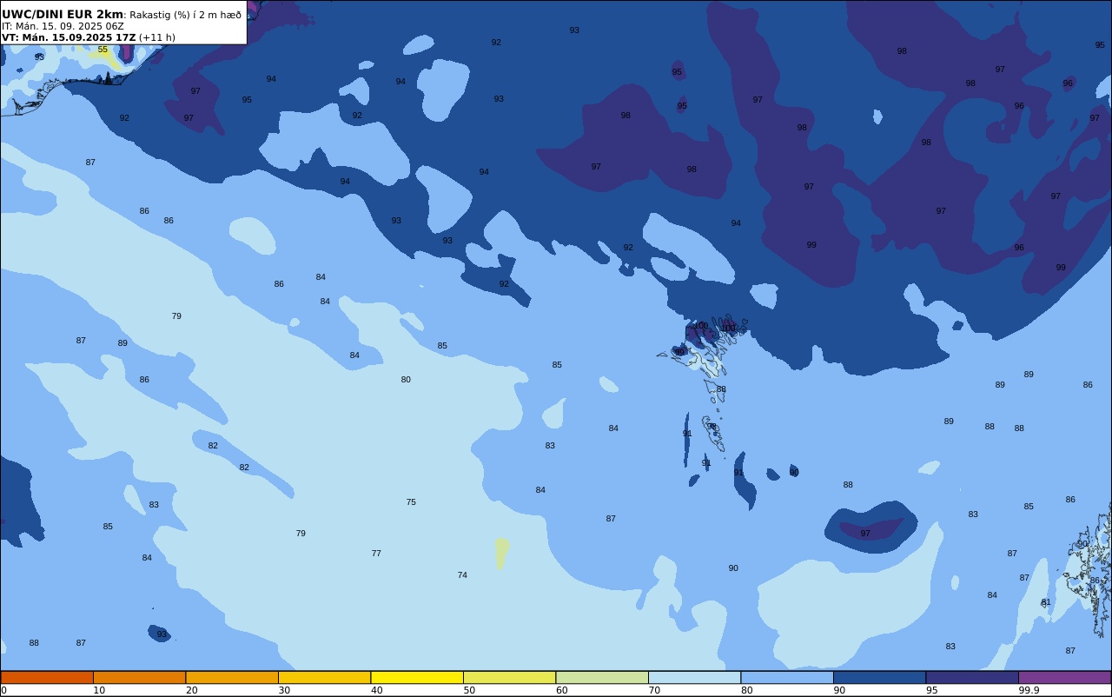Click the title 'UWC/DINI EUR 2km'
The height and width of the screenshot is (697, 1112).
(63, 15)
